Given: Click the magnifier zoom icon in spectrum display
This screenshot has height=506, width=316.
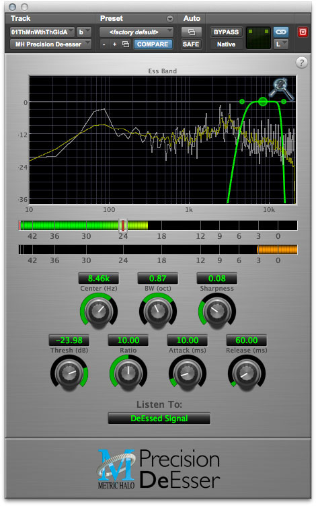Looking at the screenshot, I should click(282, 88).
